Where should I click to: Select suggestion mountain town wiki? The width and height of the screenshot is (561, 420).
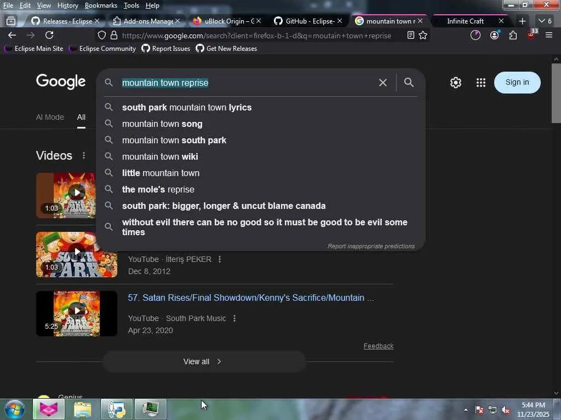click(x=261, y=156)
